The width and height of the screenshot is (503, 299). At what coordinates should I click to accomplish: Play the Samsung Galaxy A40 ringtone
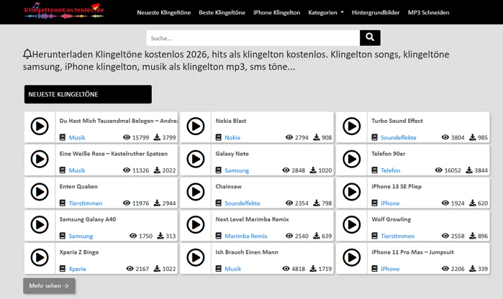[40, 225]
